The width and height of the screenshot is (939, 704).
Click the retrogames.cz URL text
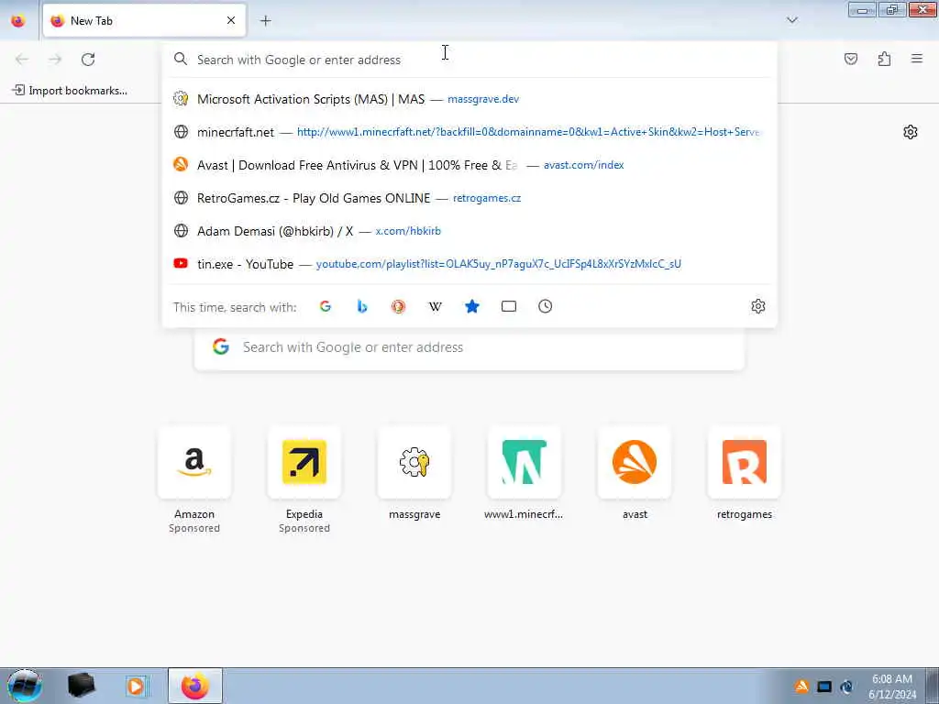pyautogui.click(x=487, y=198)
